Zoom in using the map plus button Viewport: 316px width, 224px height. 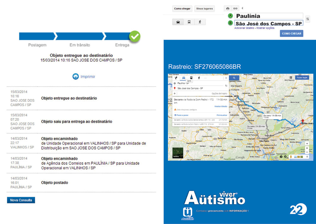[x=307, y=148]
